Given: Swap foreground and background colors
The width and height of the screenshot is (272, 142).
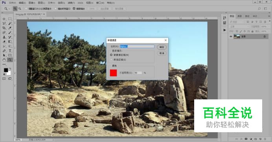Looking at the screenshot, I should click(x=10, y=68).
